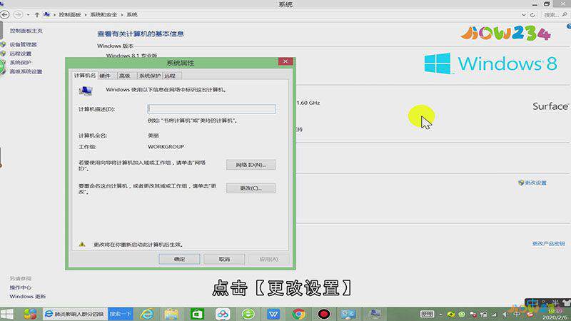Click the forward navigation arrow
Viewport: 571px width, 321px height.
click(x=17, y=14)
